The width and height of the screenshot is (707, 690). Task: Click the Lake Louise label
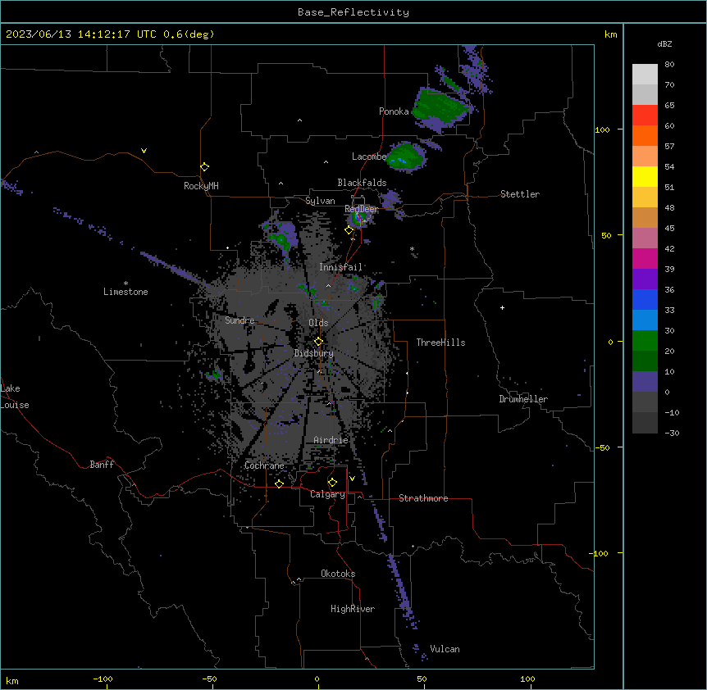[15, 397]
